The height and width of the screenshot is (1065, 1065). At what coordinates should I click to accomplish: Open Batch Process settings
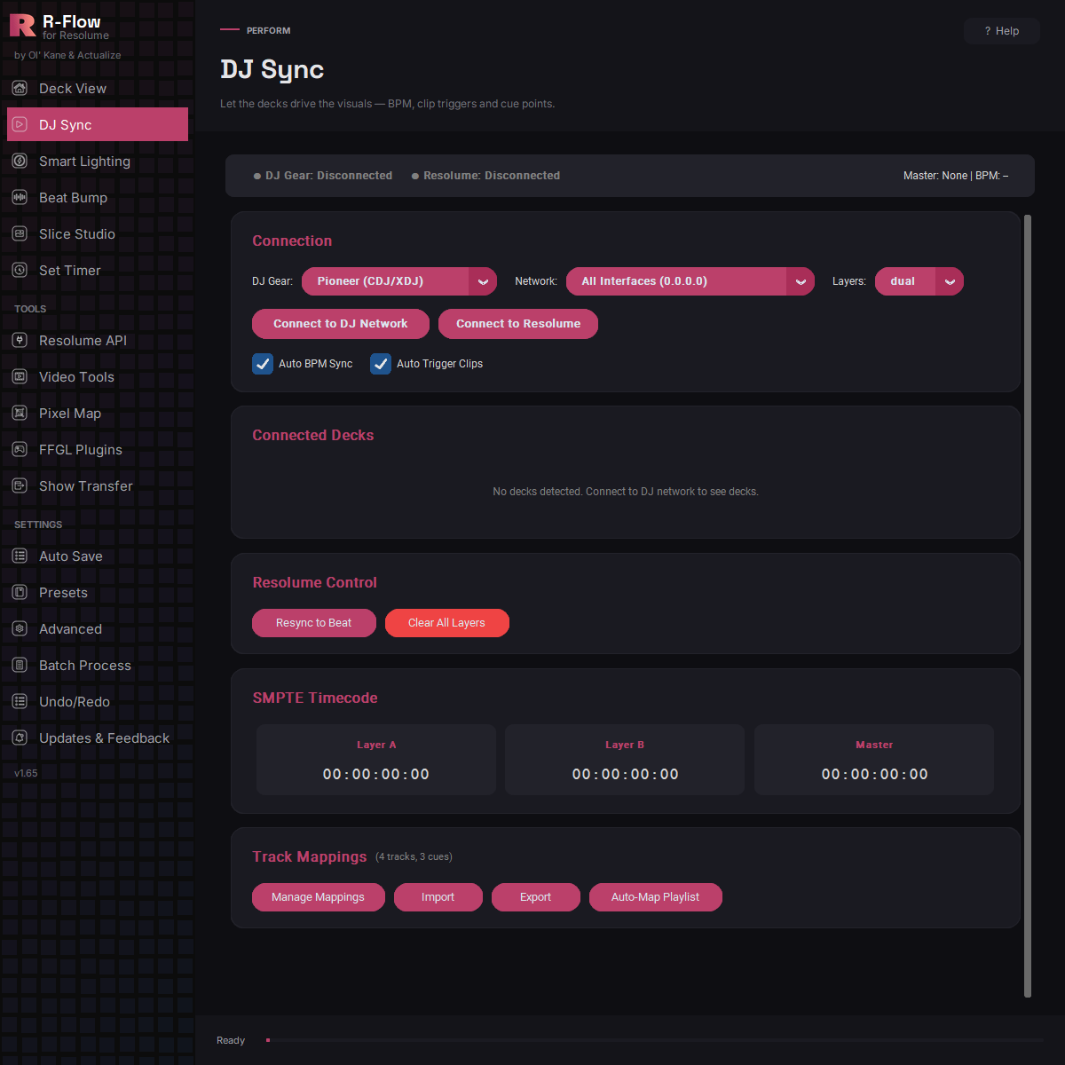pos(98,665)
